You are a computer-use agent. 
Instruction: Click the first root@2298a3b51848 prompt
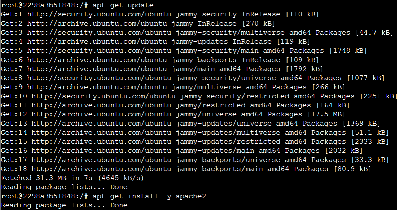click(44, 5)
